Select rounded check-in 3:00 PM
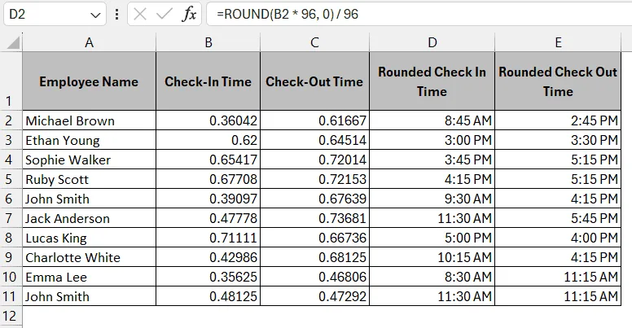Image resolution: width=632 pixels, height=328 pixels. point(432,140)
